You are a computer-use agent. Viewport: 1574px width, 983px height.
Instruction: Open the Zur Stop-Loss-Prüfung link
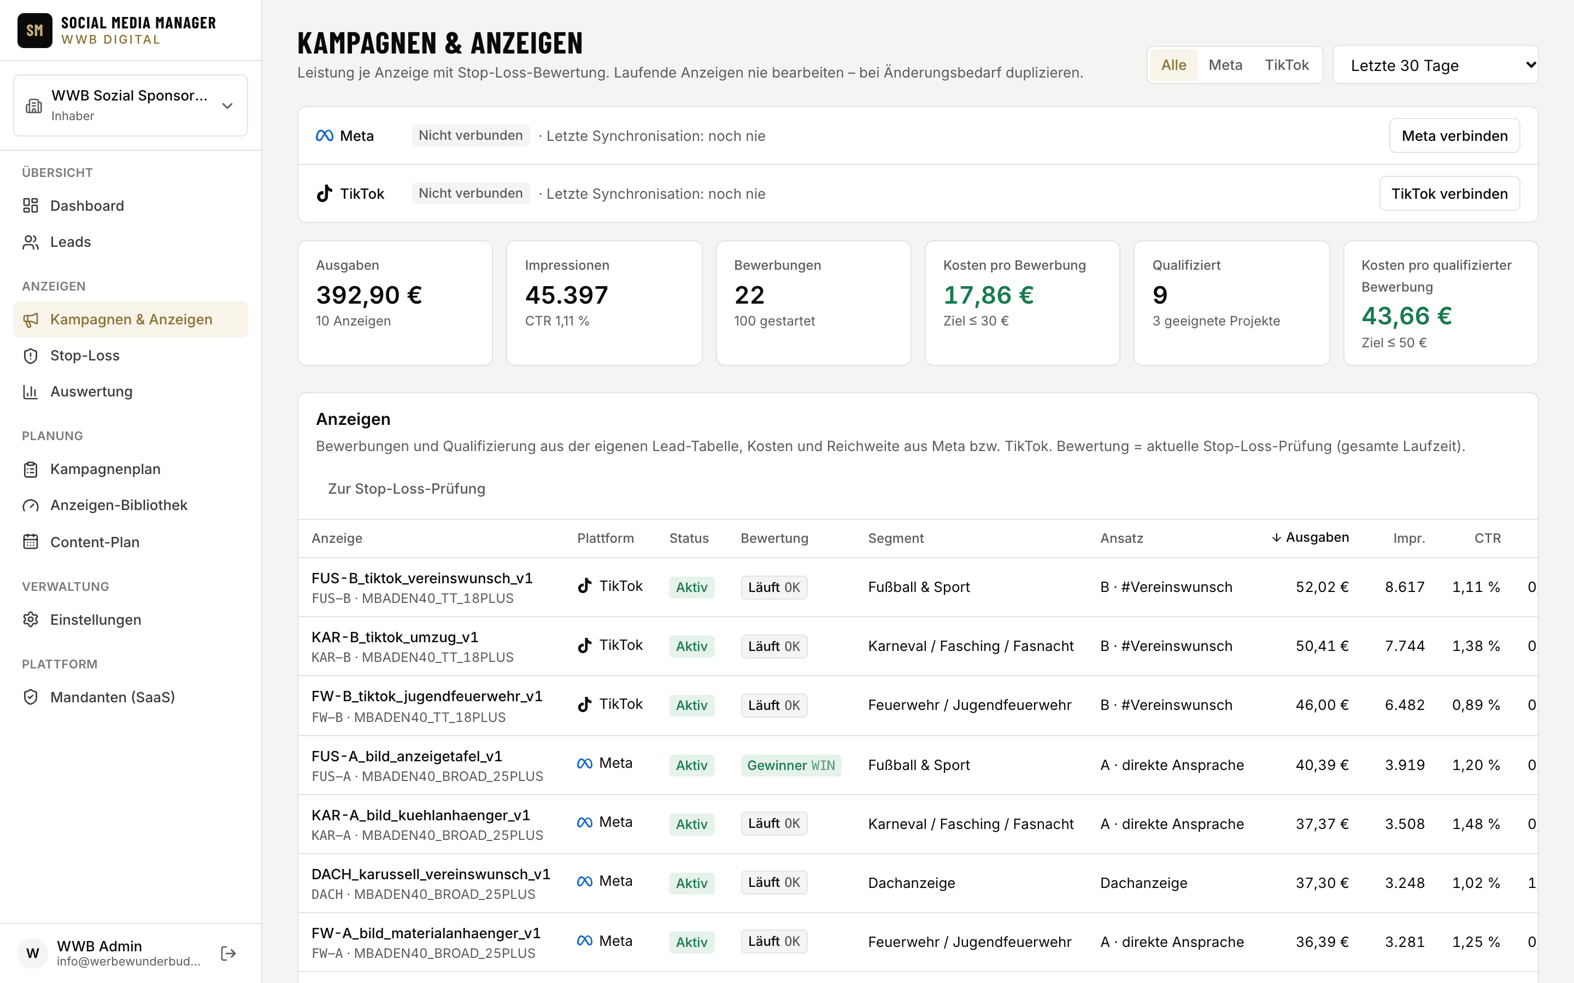point(407,488)
